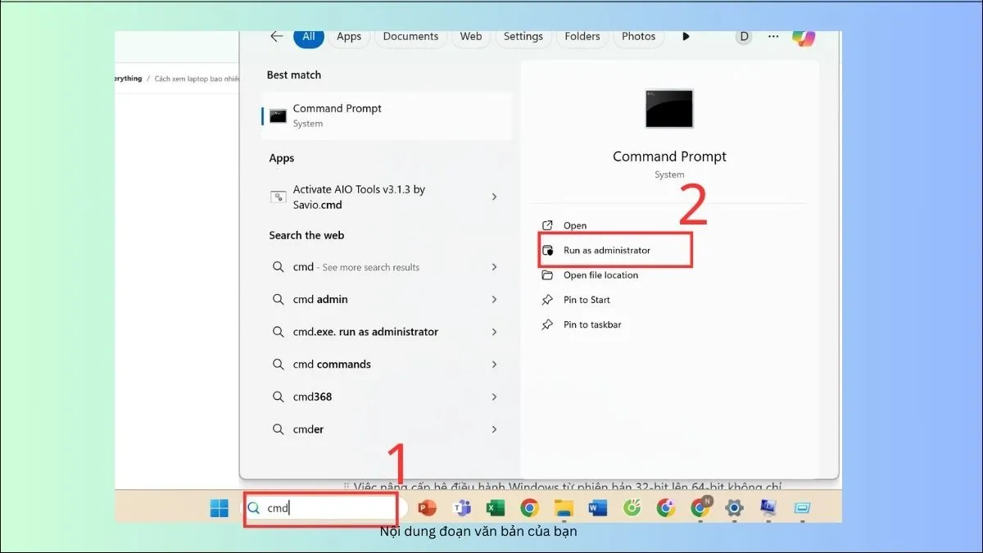
Task: Switch to the Settings filter tab
Action: [523, 37]
